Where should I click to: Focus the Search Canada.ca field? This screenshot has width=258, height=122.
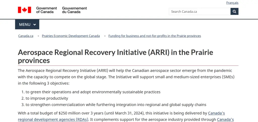click(x=200, y=12)
